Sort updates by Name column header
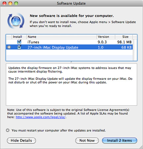Image resolution: width=143 pixels, height=149 pixels. tap(62, 37)
